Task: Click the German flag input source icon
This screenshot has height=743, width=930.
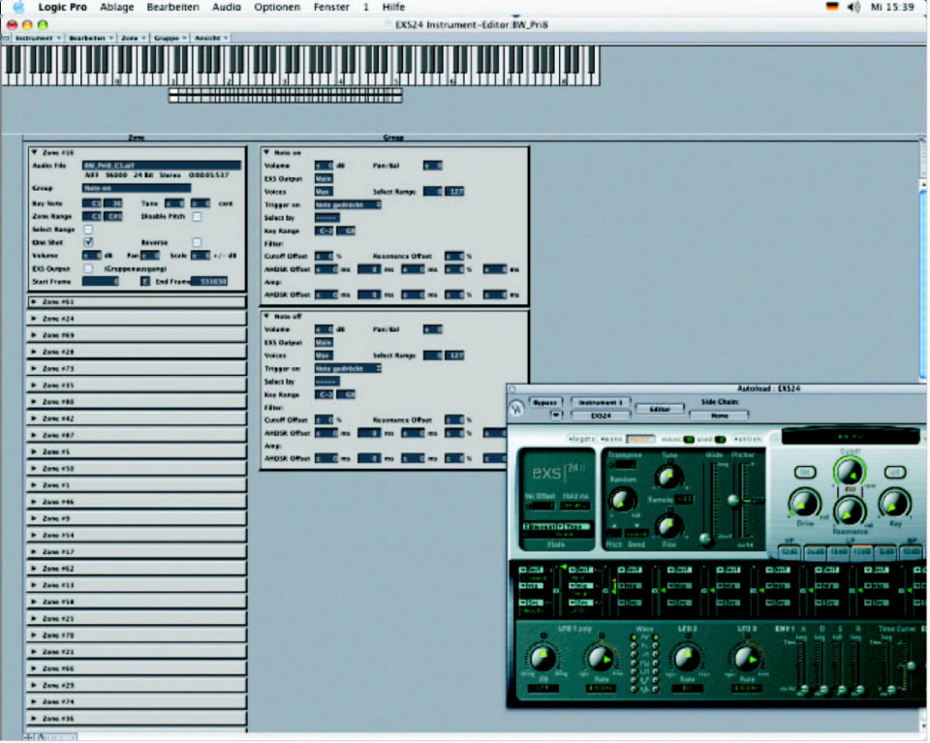Action: (832, 7)
